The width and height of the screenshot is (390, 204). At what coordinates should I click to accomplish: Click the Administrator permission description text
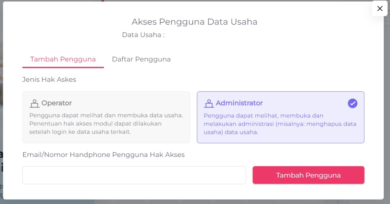[x=280, y=124]
